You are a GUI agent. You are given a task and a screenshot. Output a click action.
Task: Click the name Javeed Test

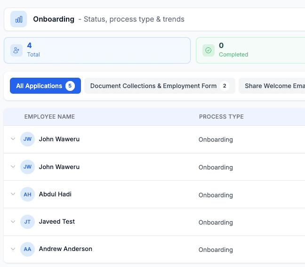pyautogui.click(x=57, y=221)
